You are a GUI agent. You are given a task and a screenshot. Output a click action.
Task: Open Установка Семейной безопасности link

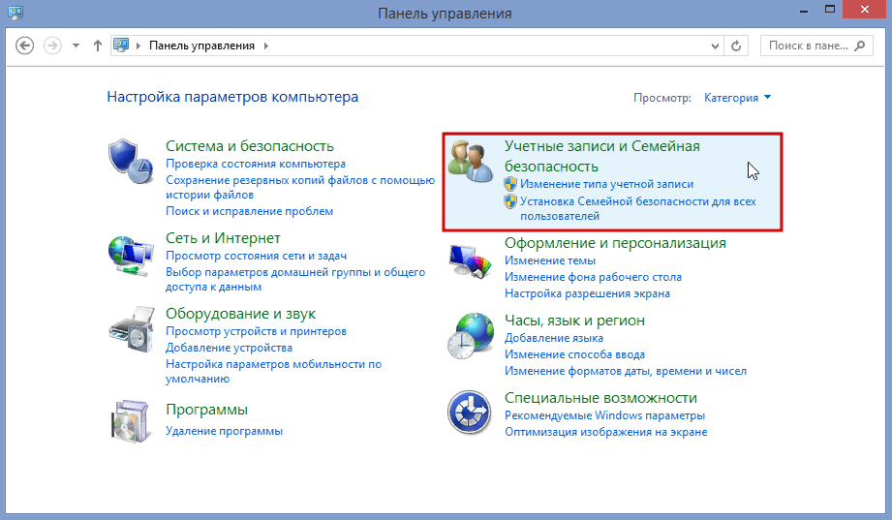pyautogui.click(x=637, y=209)
